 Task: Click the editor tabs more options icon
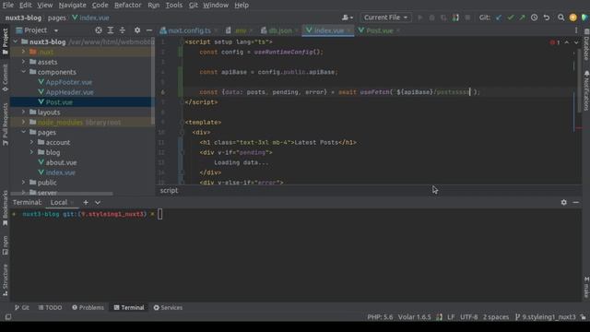tap(576, 30)
